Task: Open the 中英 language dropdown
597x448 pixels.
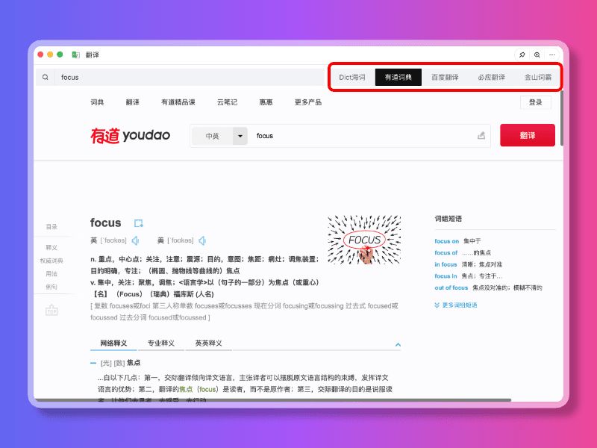Action: coord(220,136)
